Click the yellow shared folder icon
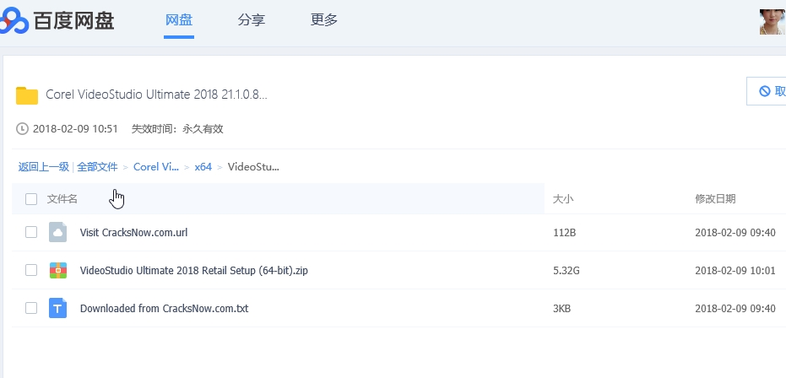Screen dimensions: 786x378 [x=27, y=95]
